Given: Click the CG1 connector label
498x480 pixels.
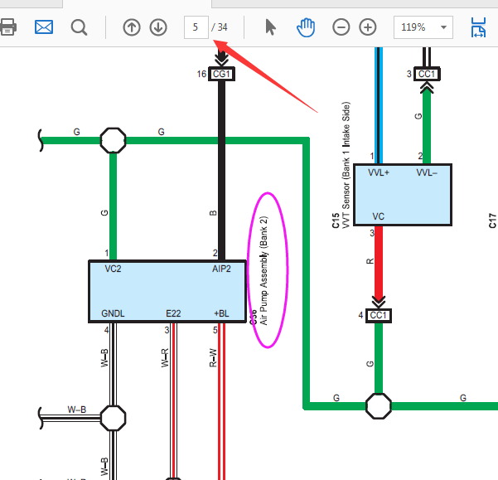Looking at the screenshot, I should (222, 74).
